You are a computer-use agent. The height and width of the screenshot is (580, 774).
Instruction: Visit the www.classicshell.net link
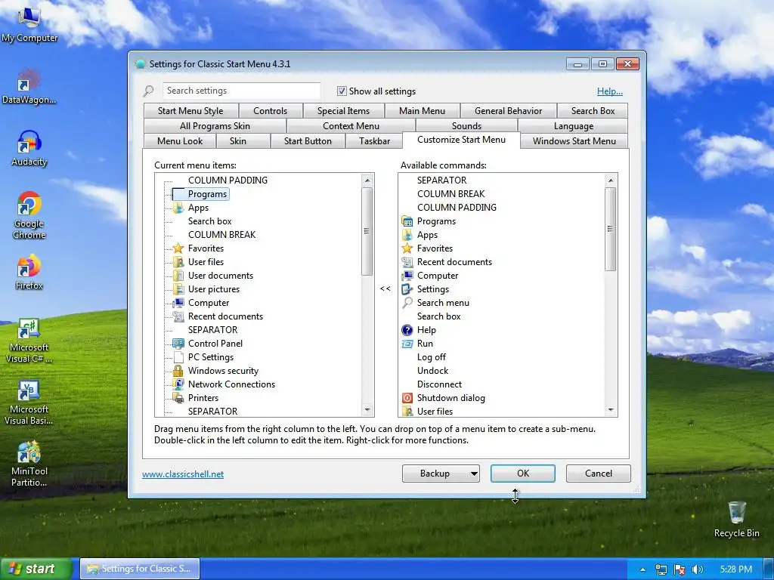[183, 474]
